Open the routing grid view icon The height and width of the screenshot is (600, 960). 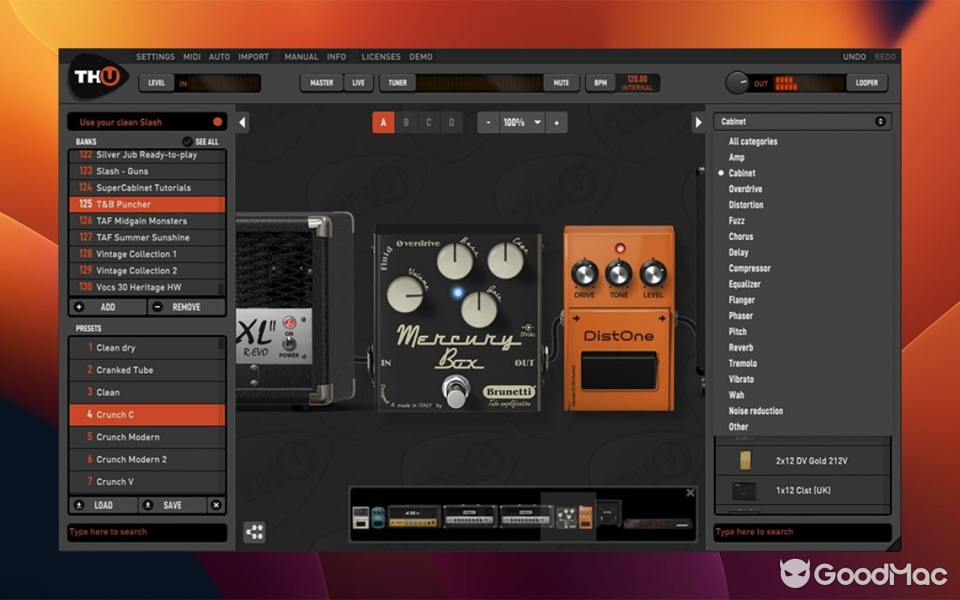click(255, 531)
